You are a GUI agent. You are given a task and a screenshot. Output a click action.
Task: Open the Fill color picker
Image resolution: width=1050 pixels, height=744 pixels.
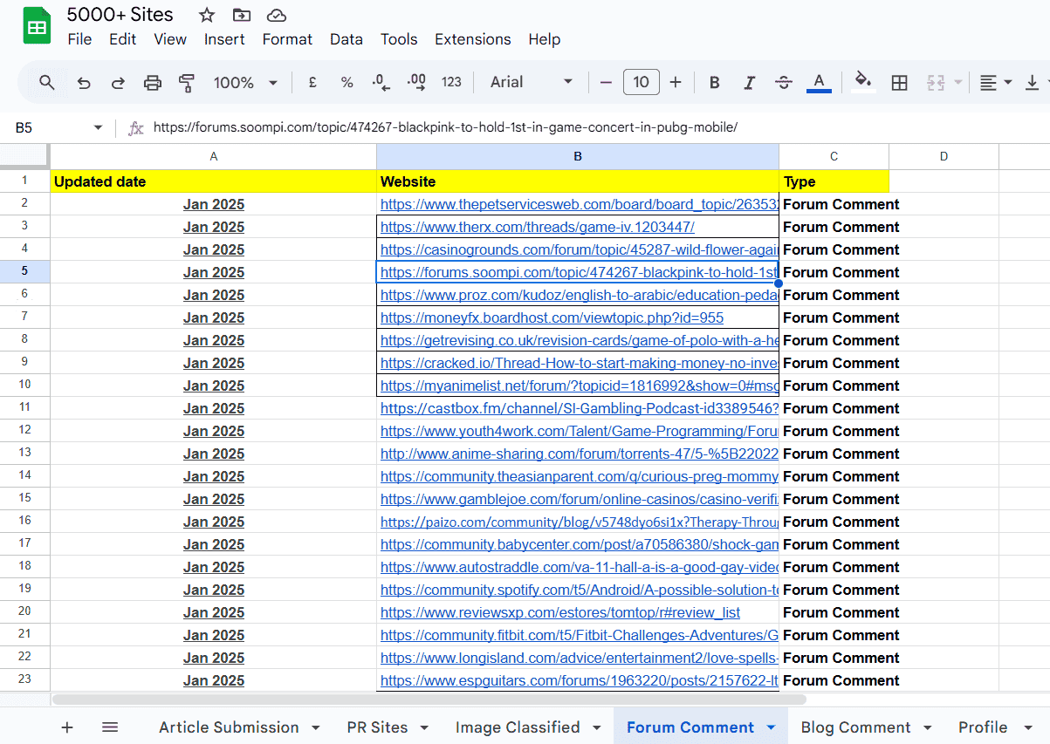[x=862, y=83]
